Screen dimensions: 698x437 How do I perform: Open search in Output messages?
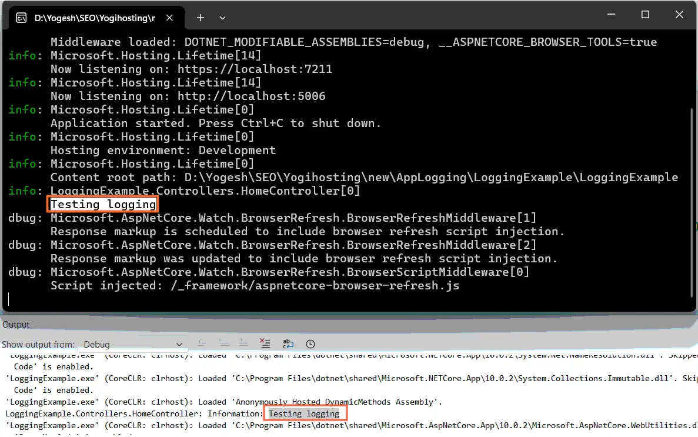click(x=202, y=343)
